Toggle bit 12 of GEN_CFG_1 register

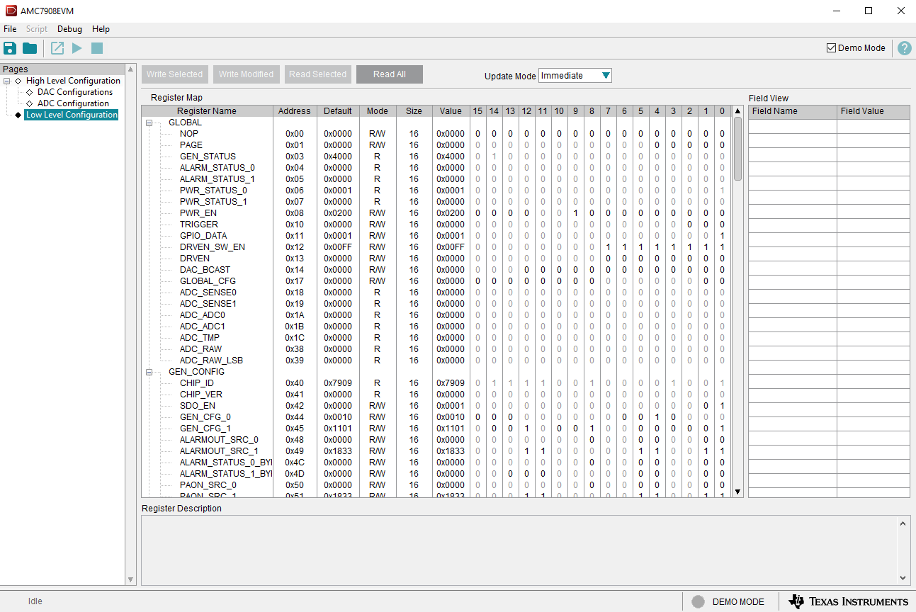[x=526, y=429]
